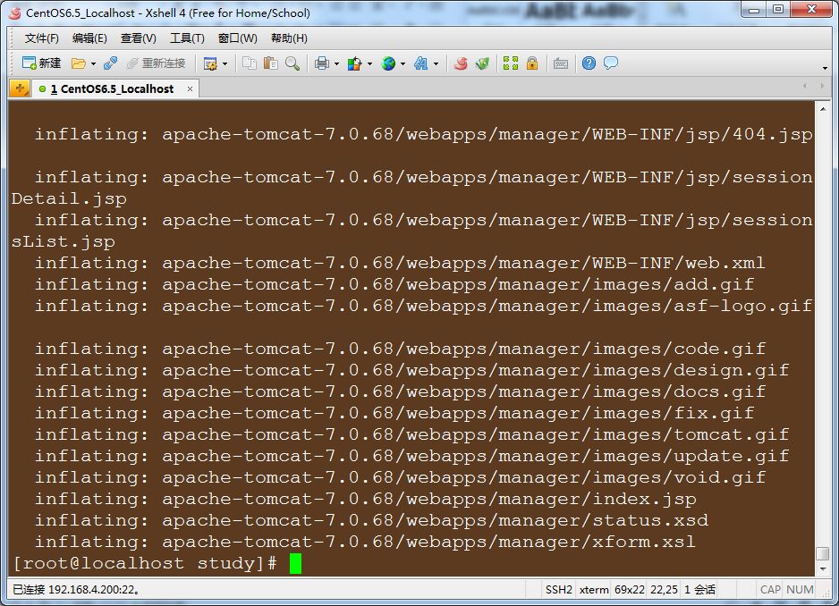Click SSH2 in the status bar

pyautogui.click(x=559, y=589)
